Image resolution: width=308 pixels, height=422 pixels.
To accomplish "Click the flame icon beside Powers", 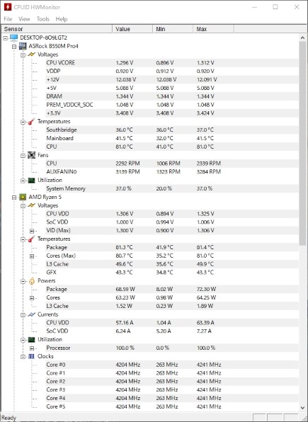I will point(31,281).
